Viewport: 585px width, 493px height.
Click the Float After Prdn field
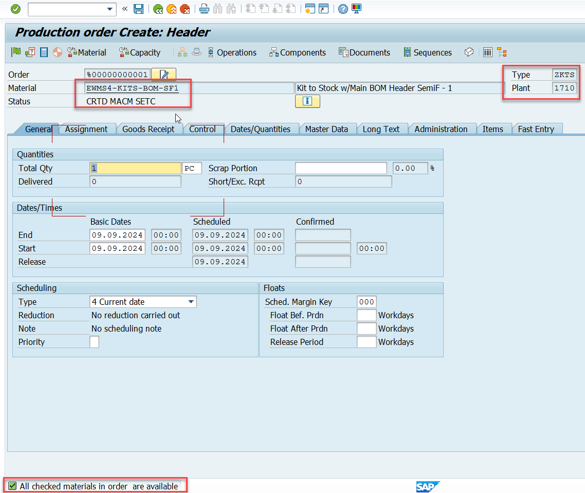(367, 328)
